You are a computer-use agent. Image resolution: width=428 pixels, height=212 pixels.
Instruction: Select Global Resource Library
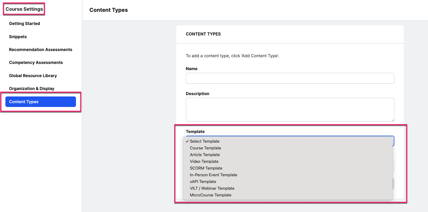[x=33, y=76]
